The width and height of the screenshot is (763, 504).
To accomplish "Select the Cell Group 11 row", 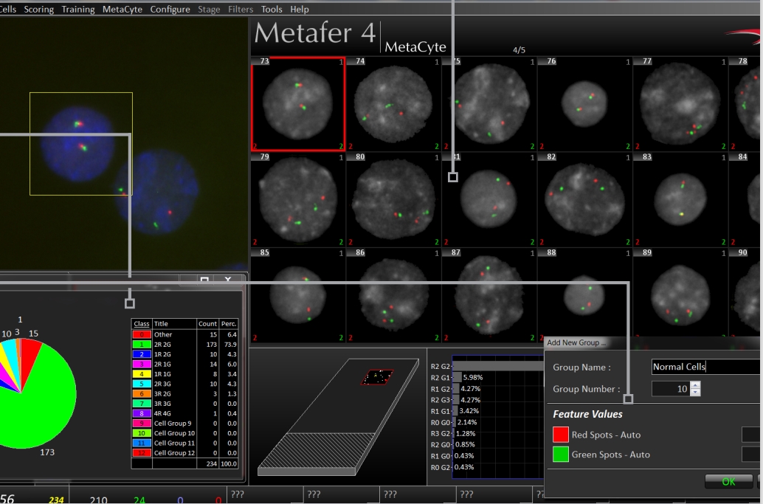I will [x=185, y=443].
